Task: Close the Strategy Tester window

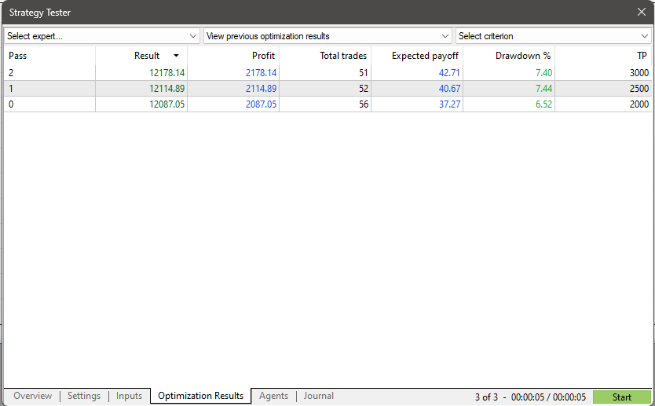Action: (641, 12)
